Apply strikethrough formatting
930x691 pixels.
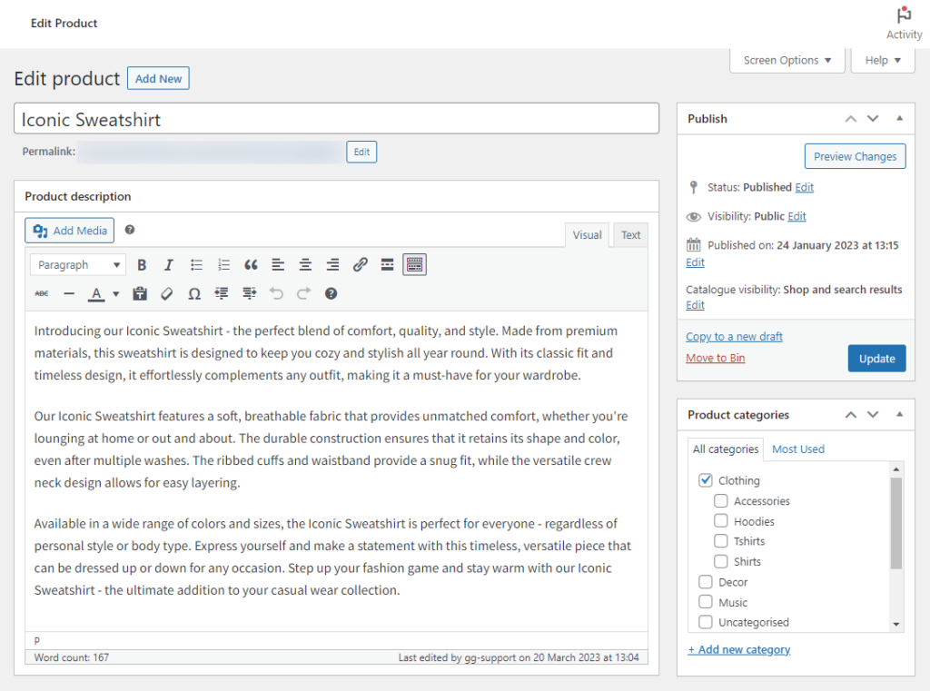pyautogui.click(x=40, y=293)
